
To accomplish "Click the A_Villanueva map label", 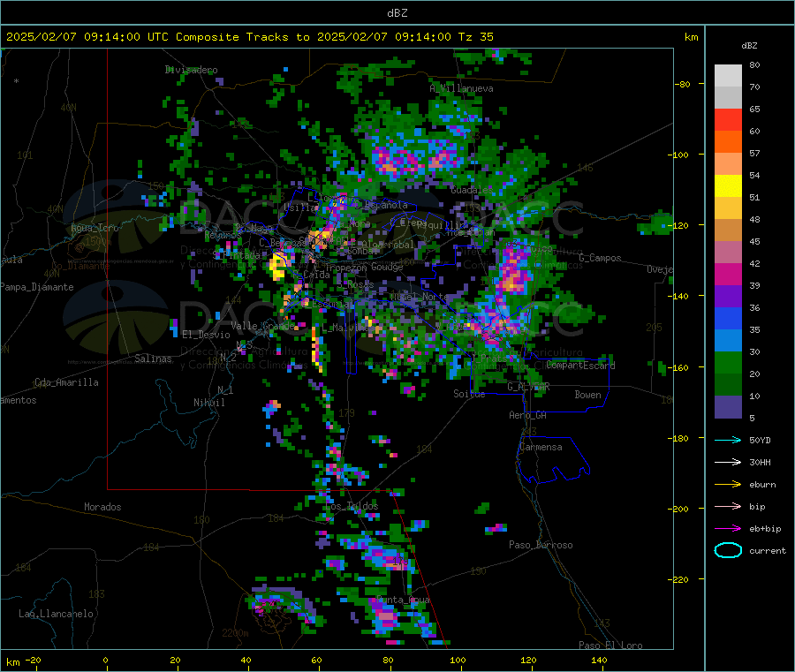I will pyautogui.click(x=461, y=88).
